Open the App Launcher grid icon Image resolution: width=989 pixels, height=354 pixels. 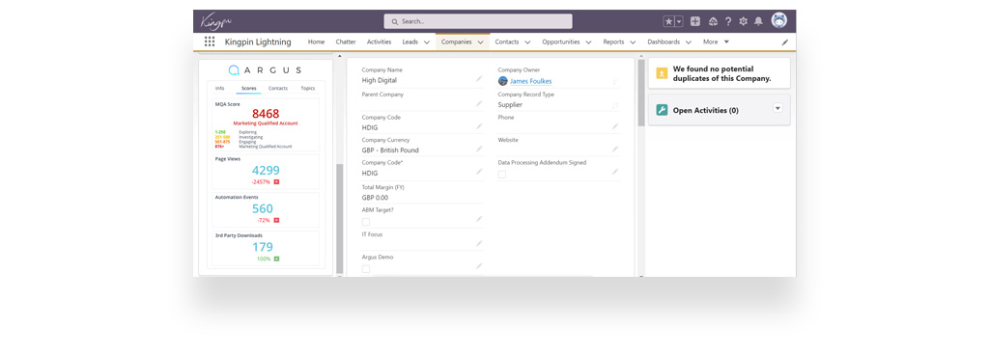click(x=210, y=41)
